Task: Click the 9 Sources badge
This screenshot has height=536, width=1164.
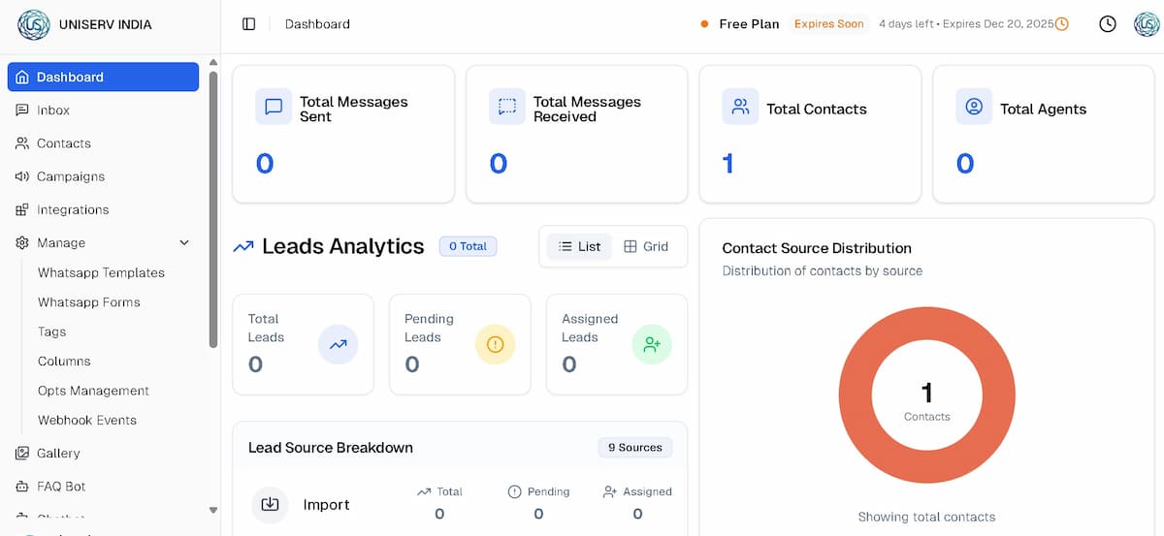Action: coord(634,448)
